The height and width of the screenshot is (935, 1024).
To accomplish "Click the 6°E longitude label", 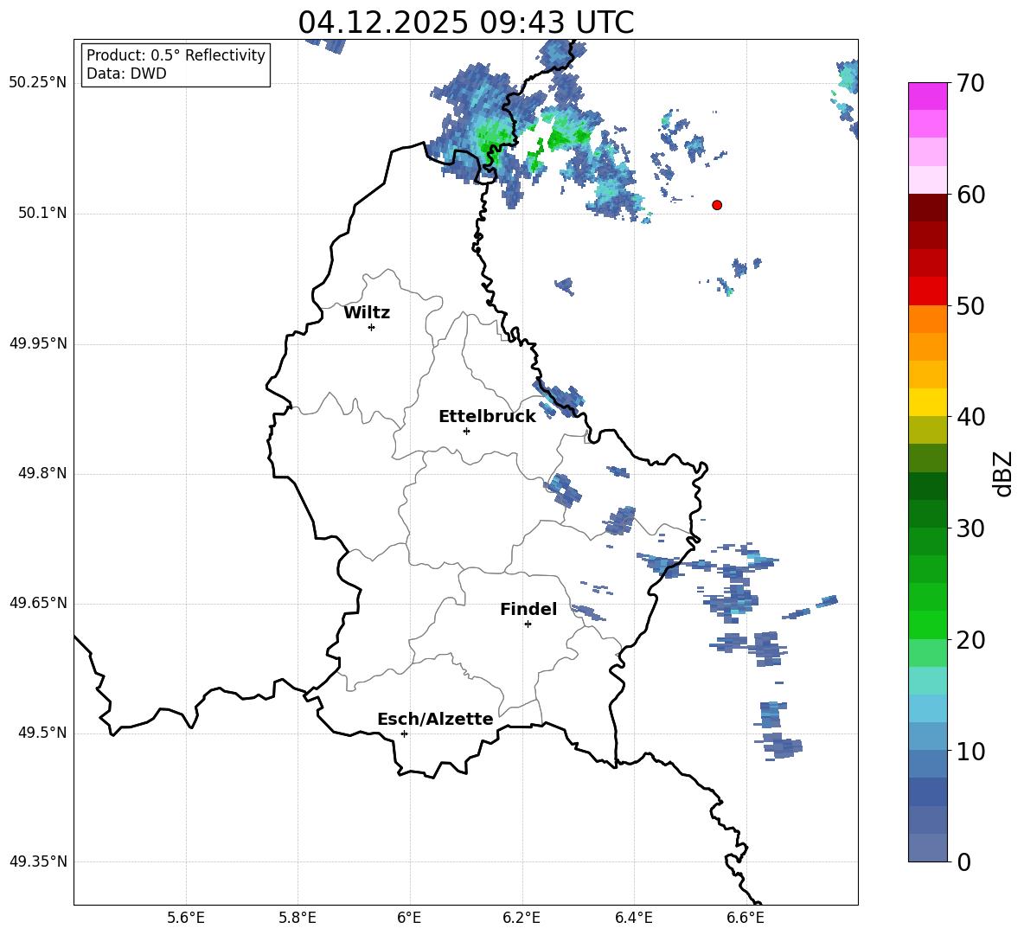I will (x=409, y=918).
